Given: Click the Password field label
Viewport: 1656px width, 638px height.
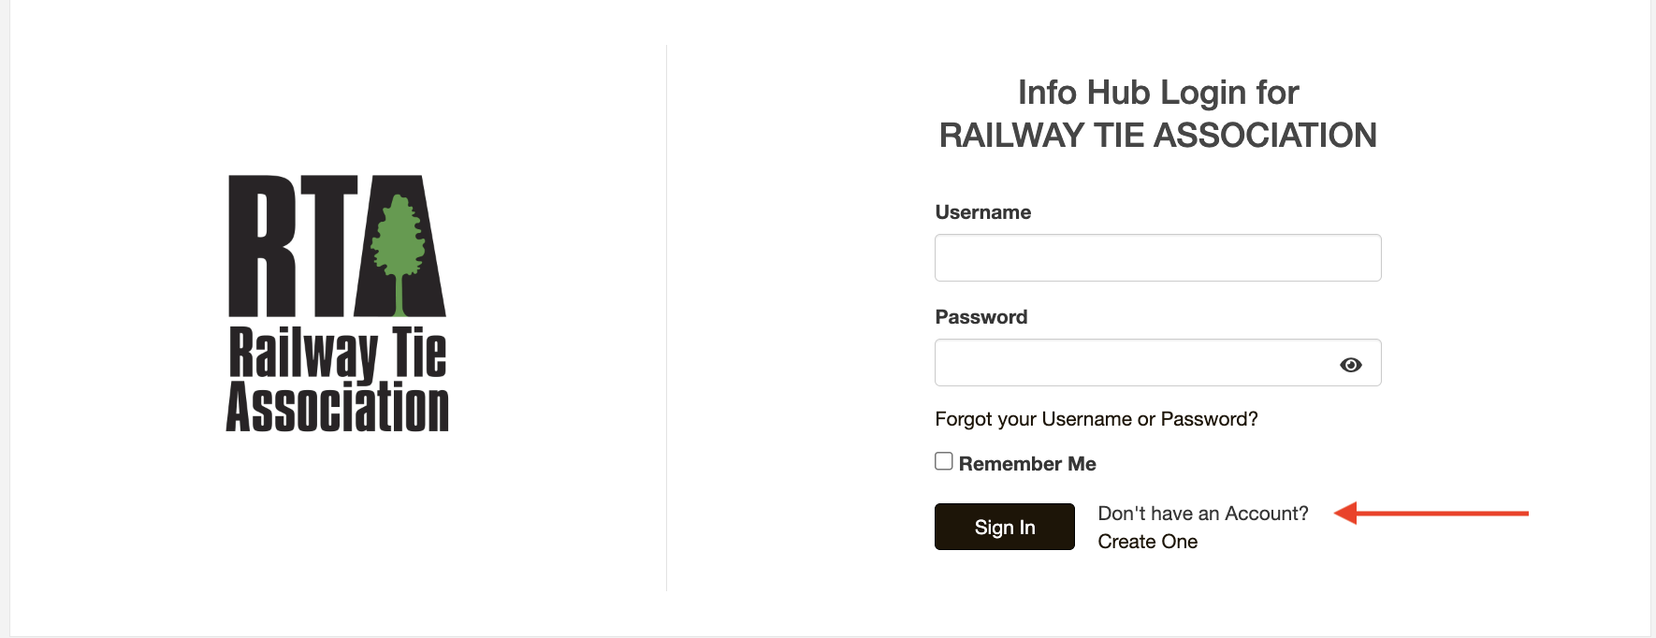Looking at the screenshot, I should pyautogui.click(x=981, y=317).
